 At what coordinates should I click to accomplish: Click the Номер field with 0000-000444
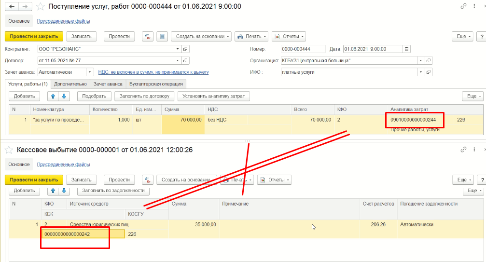coord(302,49)
